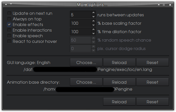The height and width of the screenshot is (112, 176).
Task: Toggle the Always on top checkbox
Action: [9, 19]
